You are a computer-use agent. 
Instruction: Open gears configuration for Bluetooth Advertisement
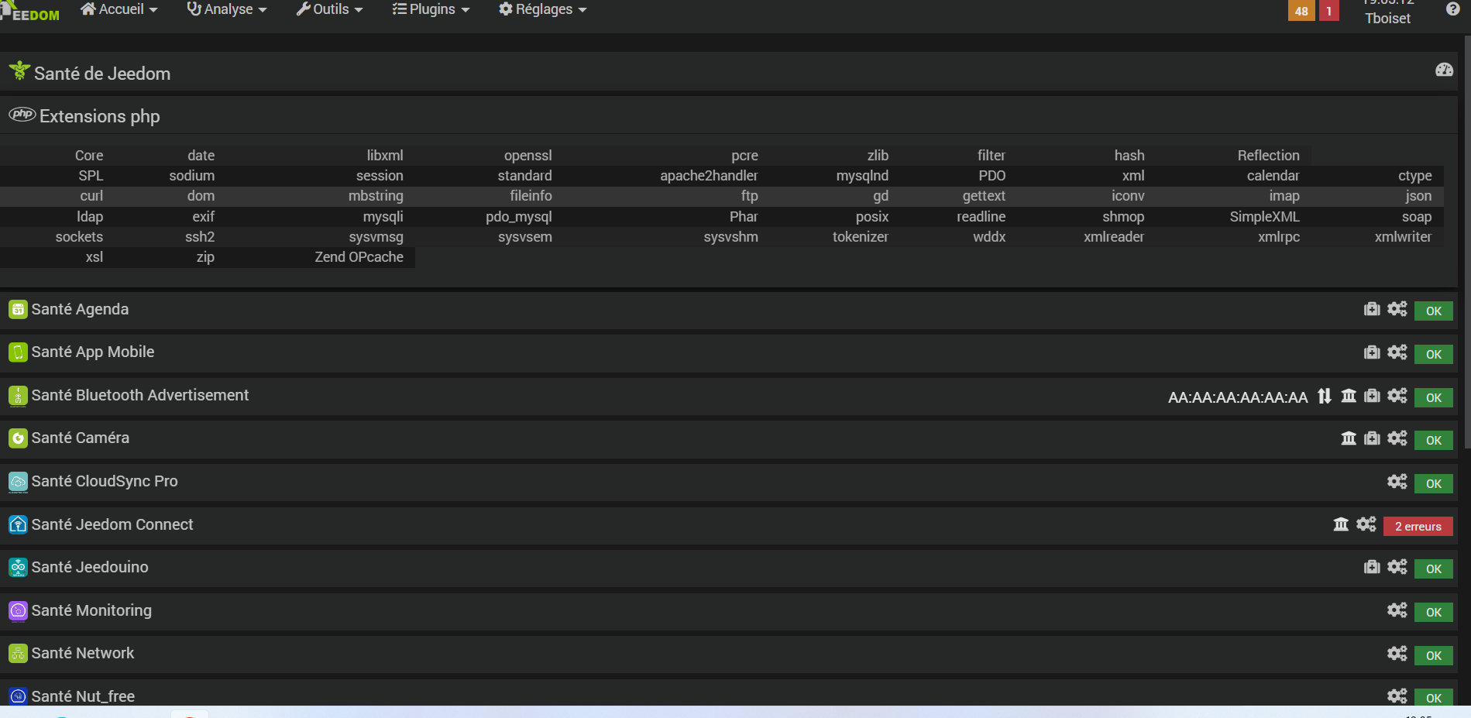(1397, 396)
